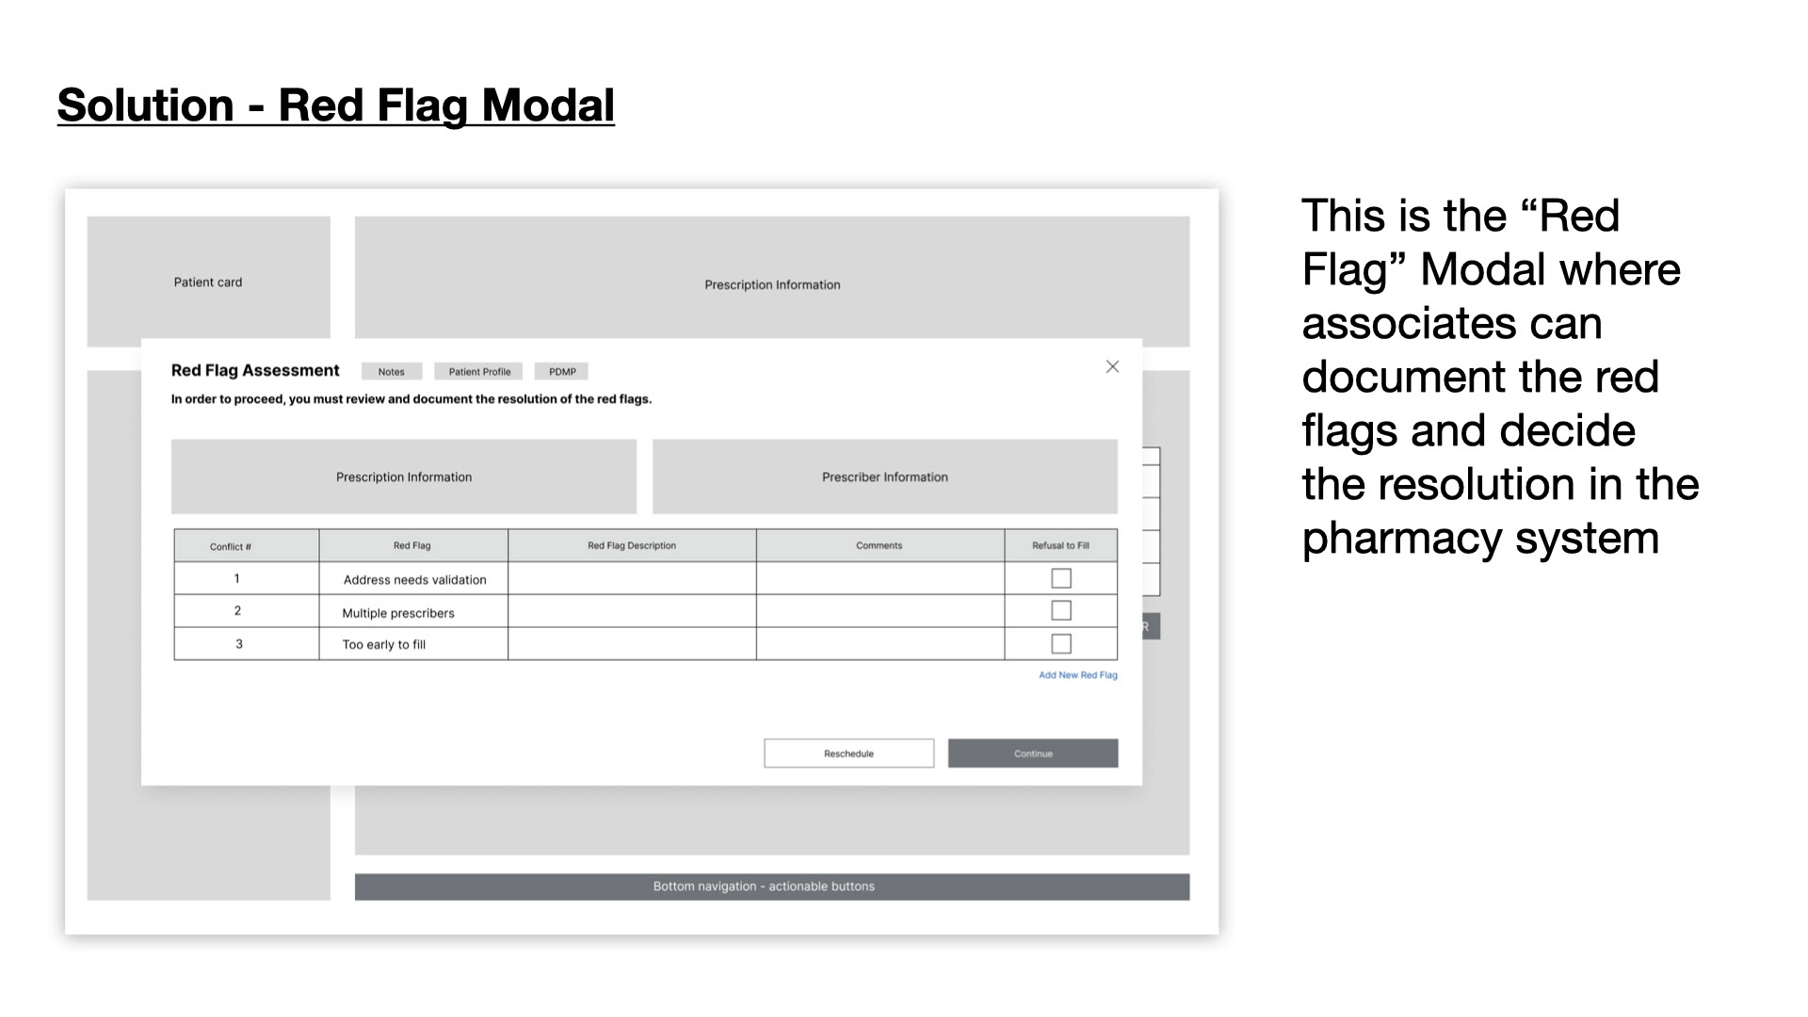Click the Bottom navigation actionable buttons bar
The image size is (1808, 1017).
click(x=771, y=887)
